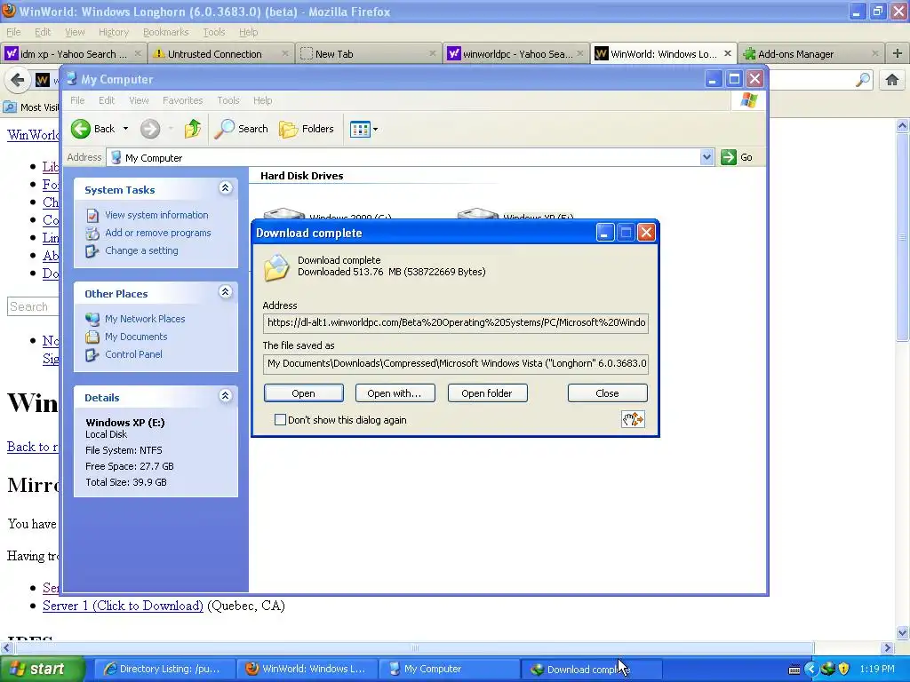Click the clock showing 1:19 PM

pyautogui.click(x=877, y=669)
